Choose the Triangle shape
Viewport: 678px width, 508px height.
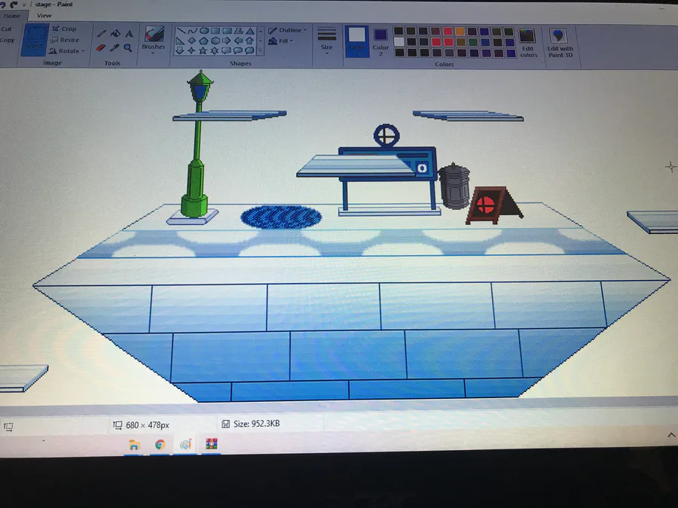pos(250,31)
